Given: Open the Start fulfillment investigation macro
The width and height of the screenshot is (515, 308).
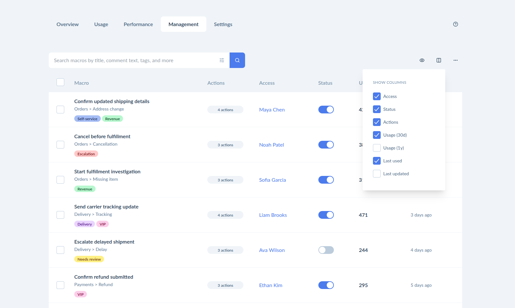Looking at the screenshot, I should pyautogui.click(x=107, y=171).
